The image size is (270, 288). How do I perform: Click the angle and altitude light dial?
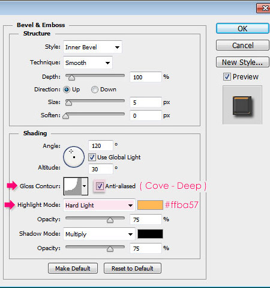74,157
